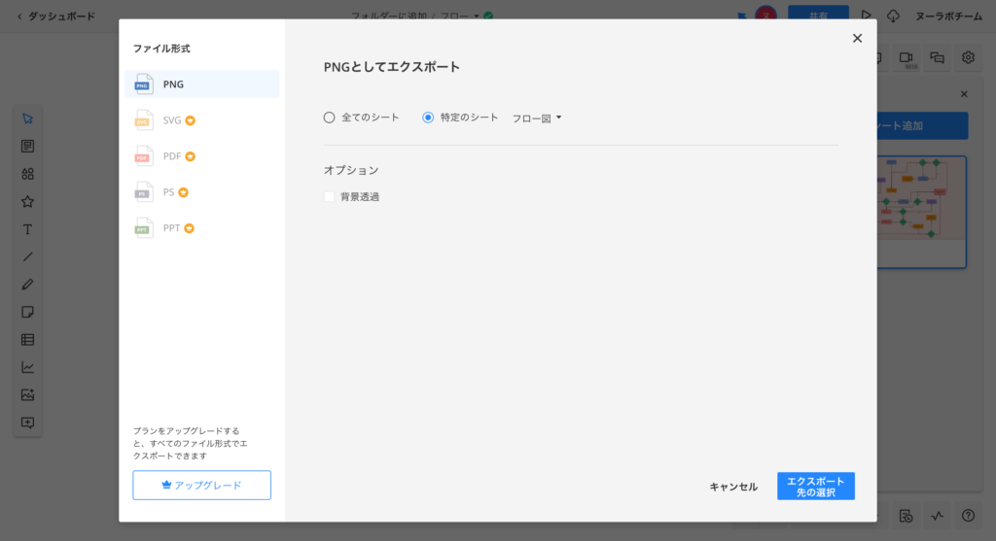
Task: Select the PS file format
Action: pos(168,192)
